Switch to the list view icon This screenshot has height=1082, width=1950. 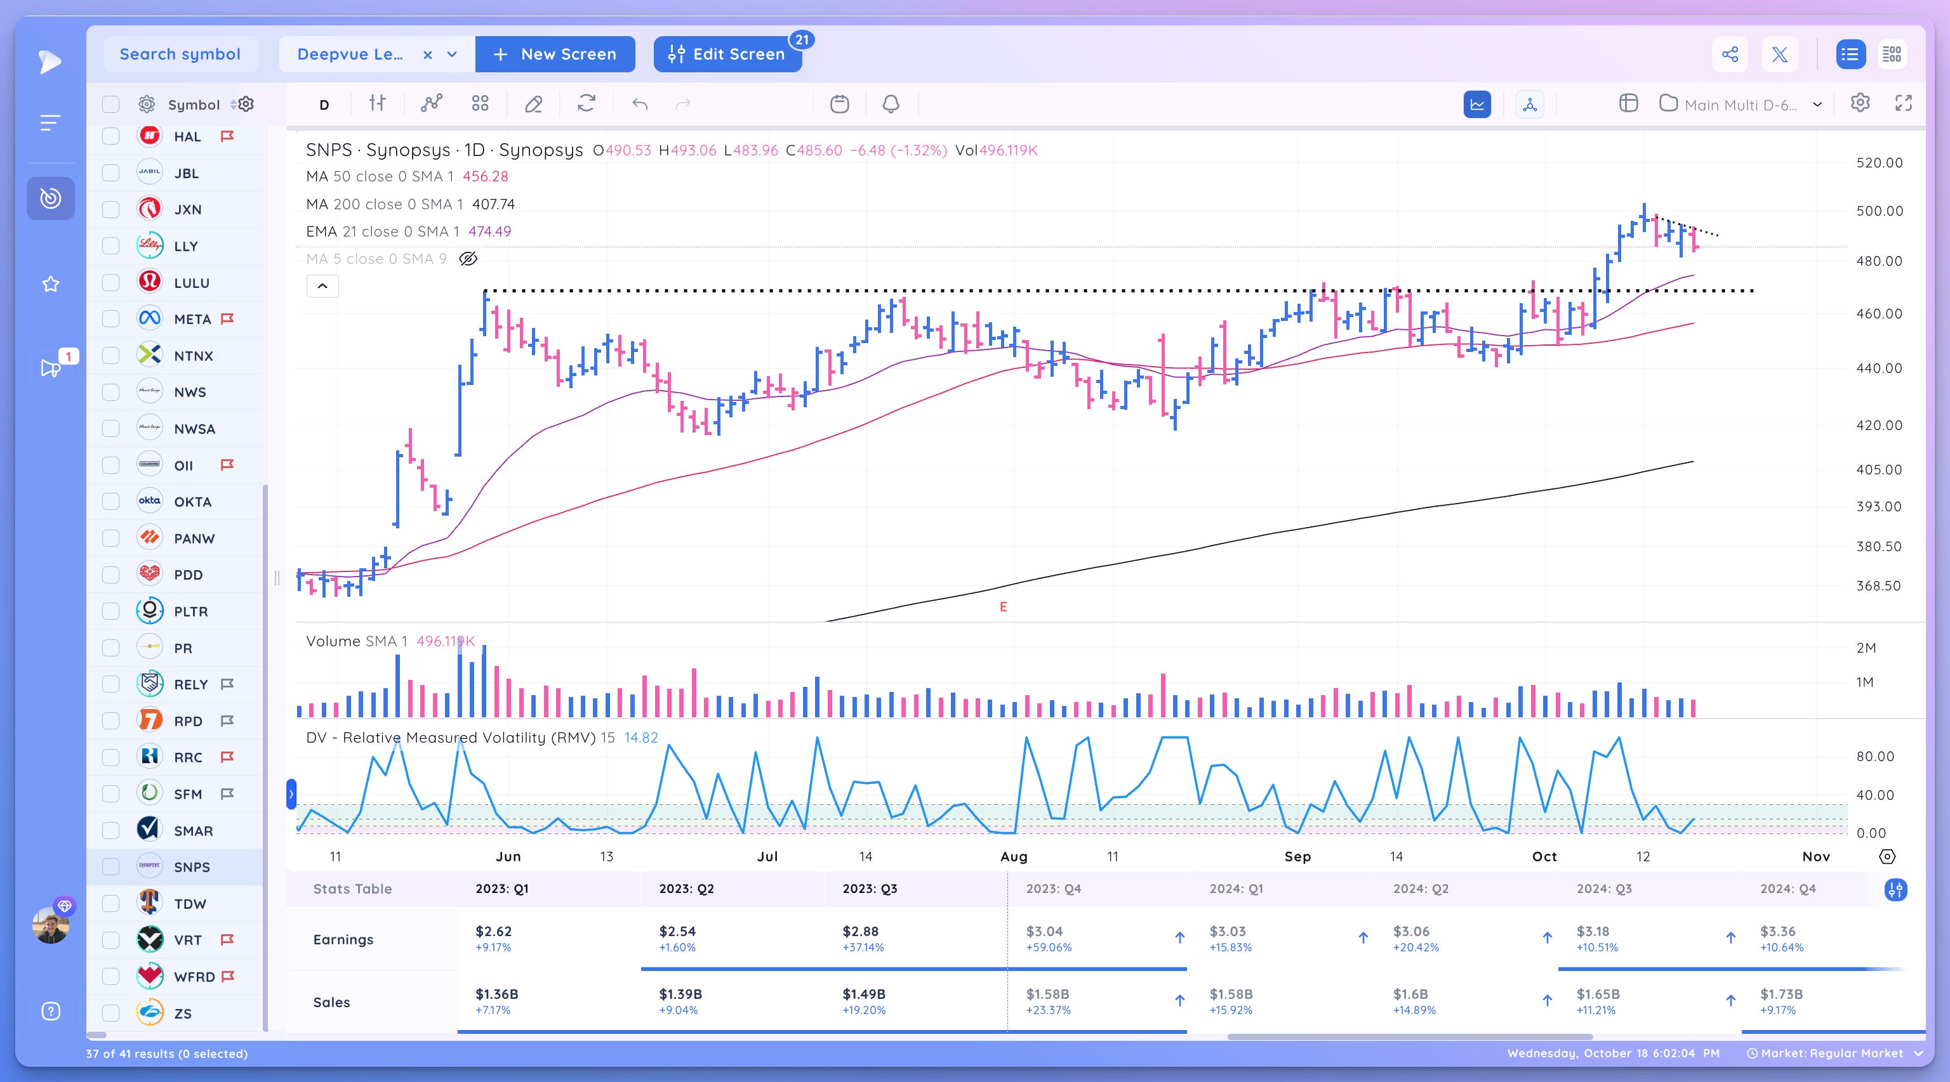pos(1850,55)
